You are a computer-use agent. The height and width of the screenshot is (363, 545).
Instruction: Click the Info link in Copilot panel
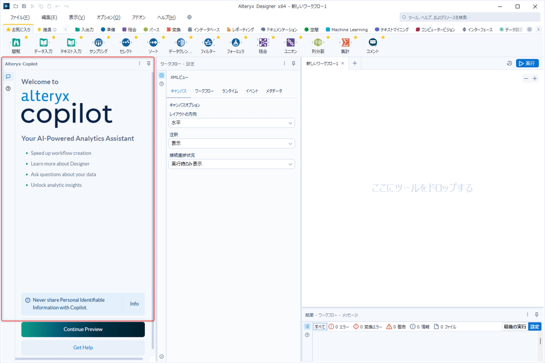[x=135, y=304]
